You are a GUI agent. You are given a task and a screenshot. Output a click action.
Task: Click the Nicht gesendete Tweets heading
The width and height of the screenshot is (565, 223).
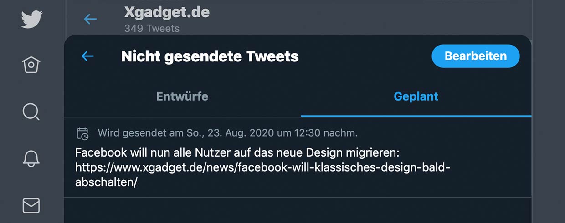(x=210, y=56)
